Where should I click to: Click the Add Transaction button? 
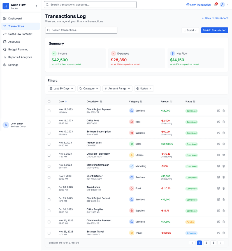(214, 30)
